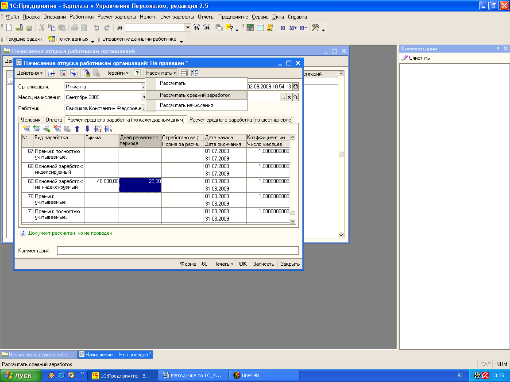This screenshot has height=382, width=510.
Task: Switch to Методичка по 1С taskbar window
Action: click(193, 375)
